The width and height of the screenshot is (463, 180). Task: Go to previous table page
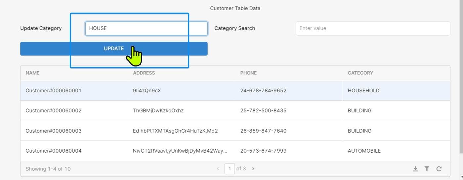click(x=218, y=168)
